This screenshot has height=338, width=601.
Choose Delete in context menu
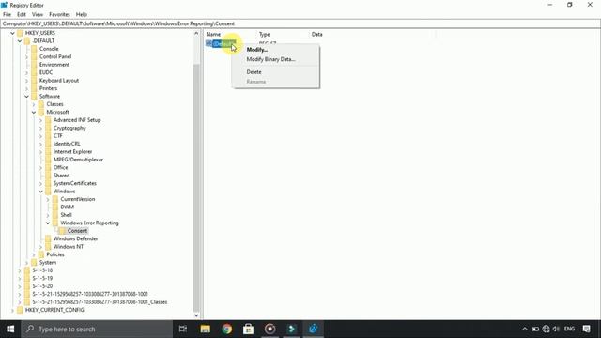(254, 72)
